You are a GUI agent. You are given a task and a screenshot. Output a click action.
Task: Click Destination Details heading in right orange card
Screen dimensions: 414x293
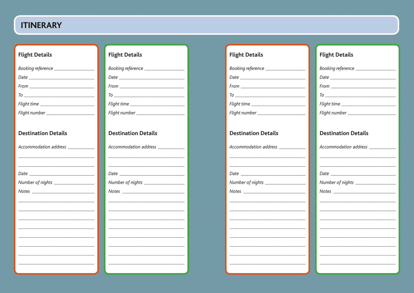(254, 133)
